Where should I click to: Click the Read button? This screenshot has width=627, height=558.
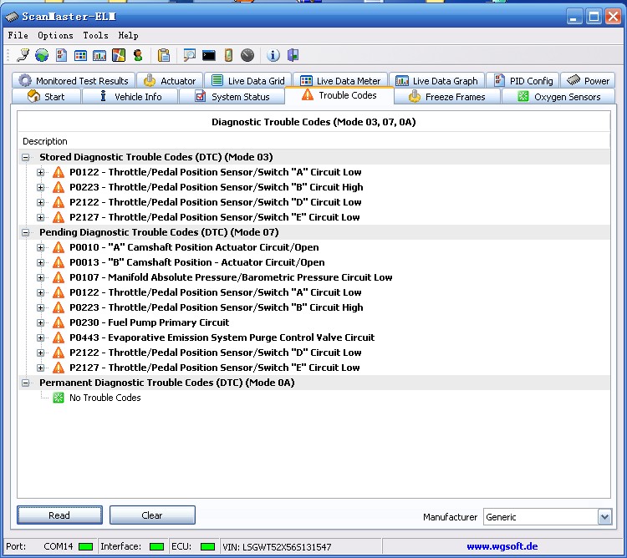[59, 515]
